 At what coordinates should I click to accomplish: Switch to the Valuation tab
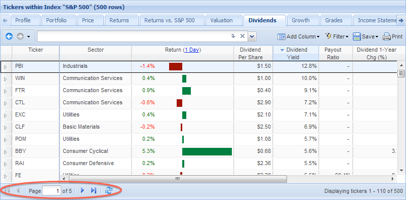coord(221,20)
